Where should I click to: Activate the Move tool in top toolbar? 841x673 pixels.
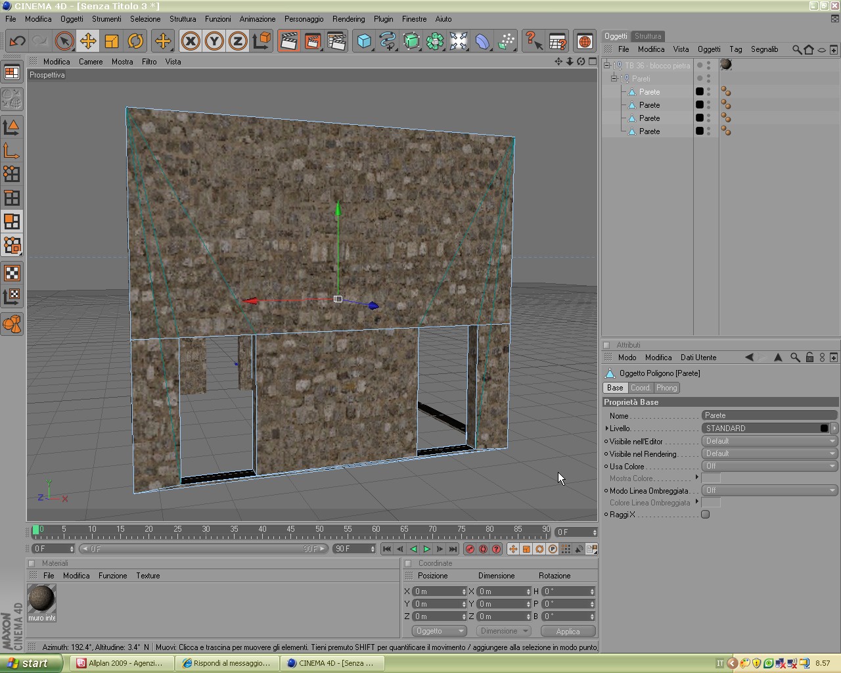tap(88, 41)
